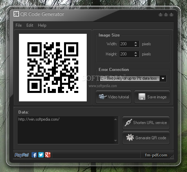
Task: Open the Facebook icon in status bar
Action: (x=34, y=155)
